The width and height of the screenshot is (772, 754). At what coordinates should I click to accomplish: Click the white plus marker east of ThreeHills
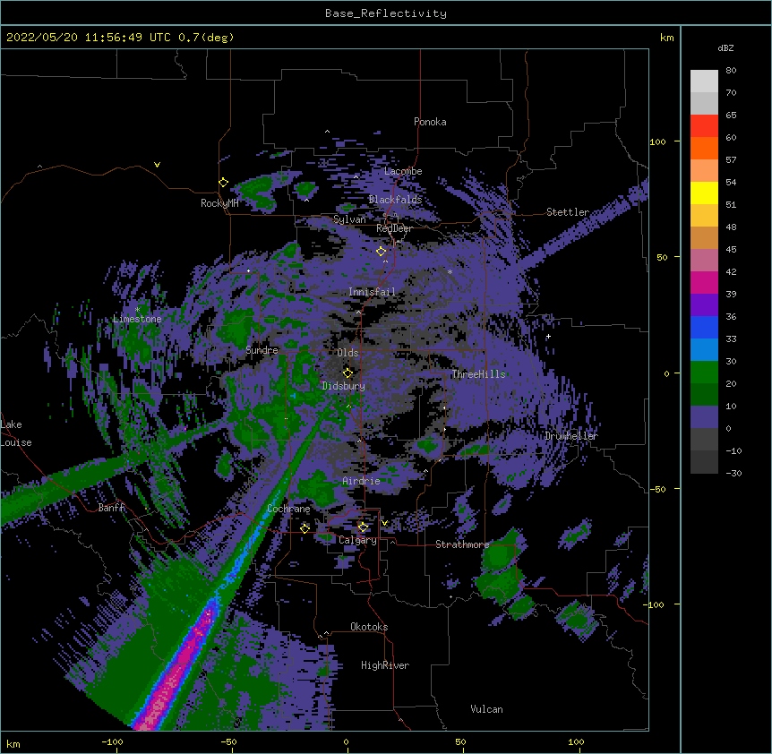click(x=548, y=336)
